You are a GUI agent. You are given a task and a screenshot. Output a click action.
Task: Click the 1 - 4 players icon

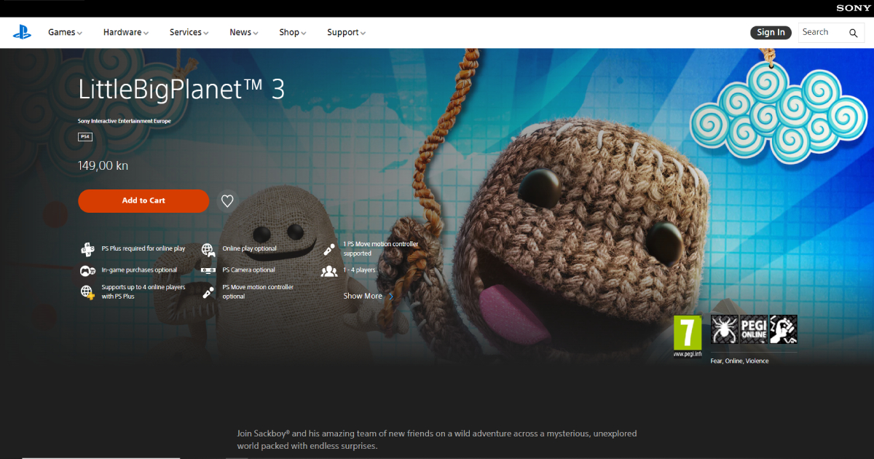329,270
